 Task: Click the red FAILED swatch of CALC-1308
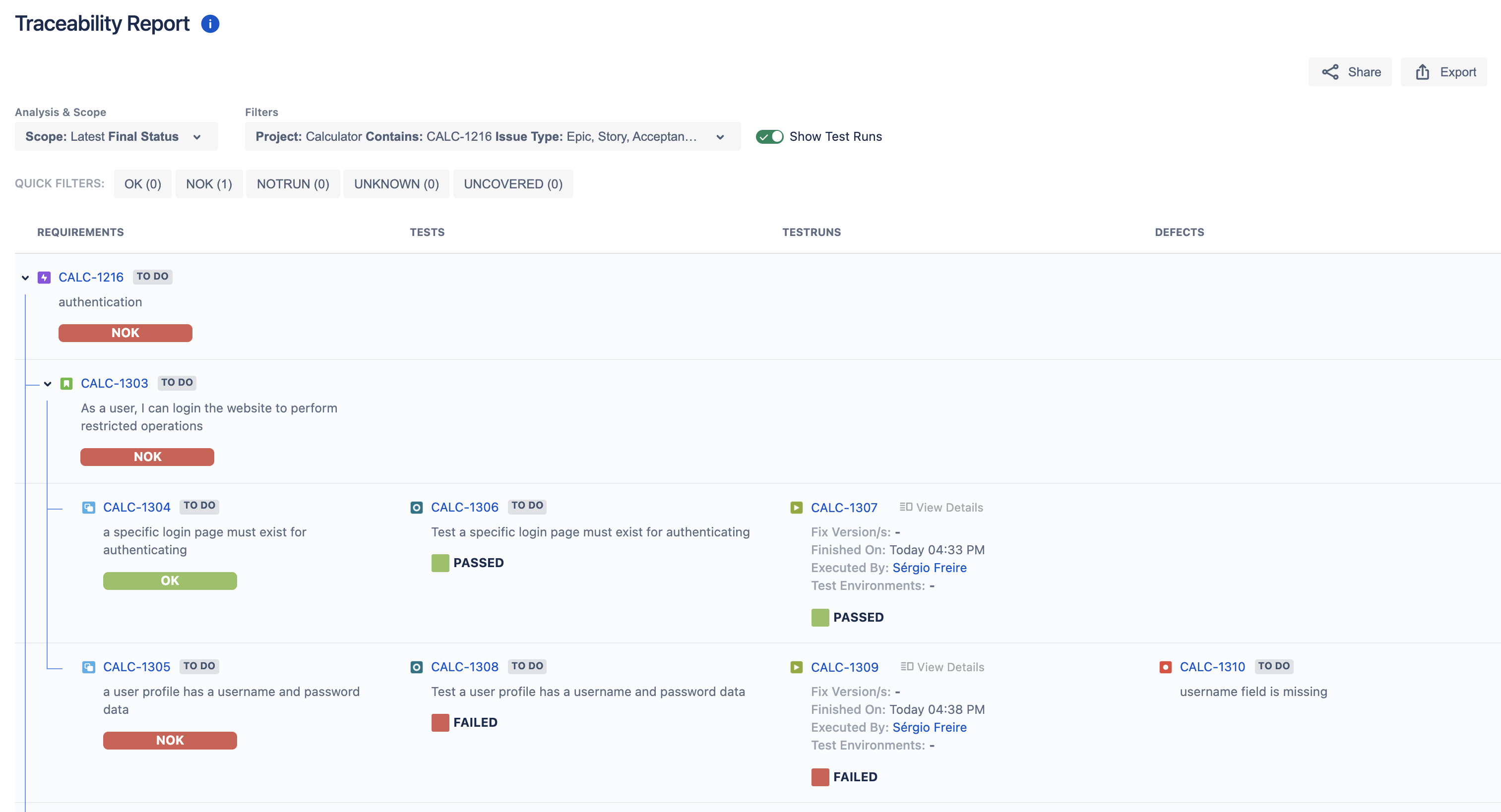(440, 723)
